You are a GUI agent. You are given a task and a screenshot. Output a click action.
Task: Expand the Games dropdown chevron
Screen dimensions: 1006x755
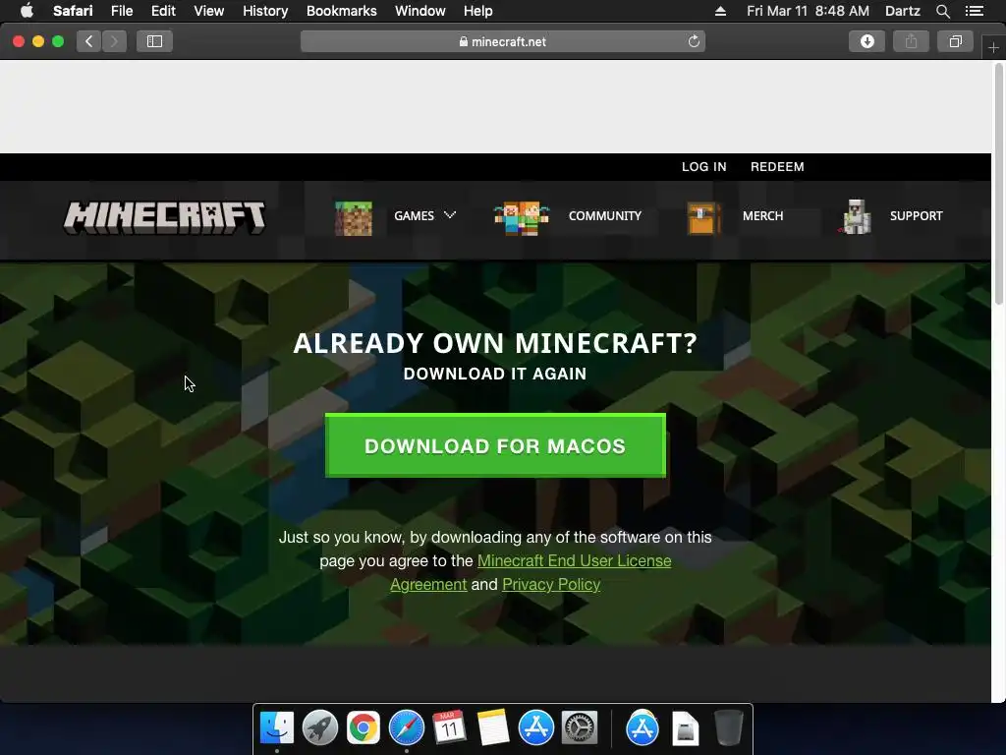[450, 215]
